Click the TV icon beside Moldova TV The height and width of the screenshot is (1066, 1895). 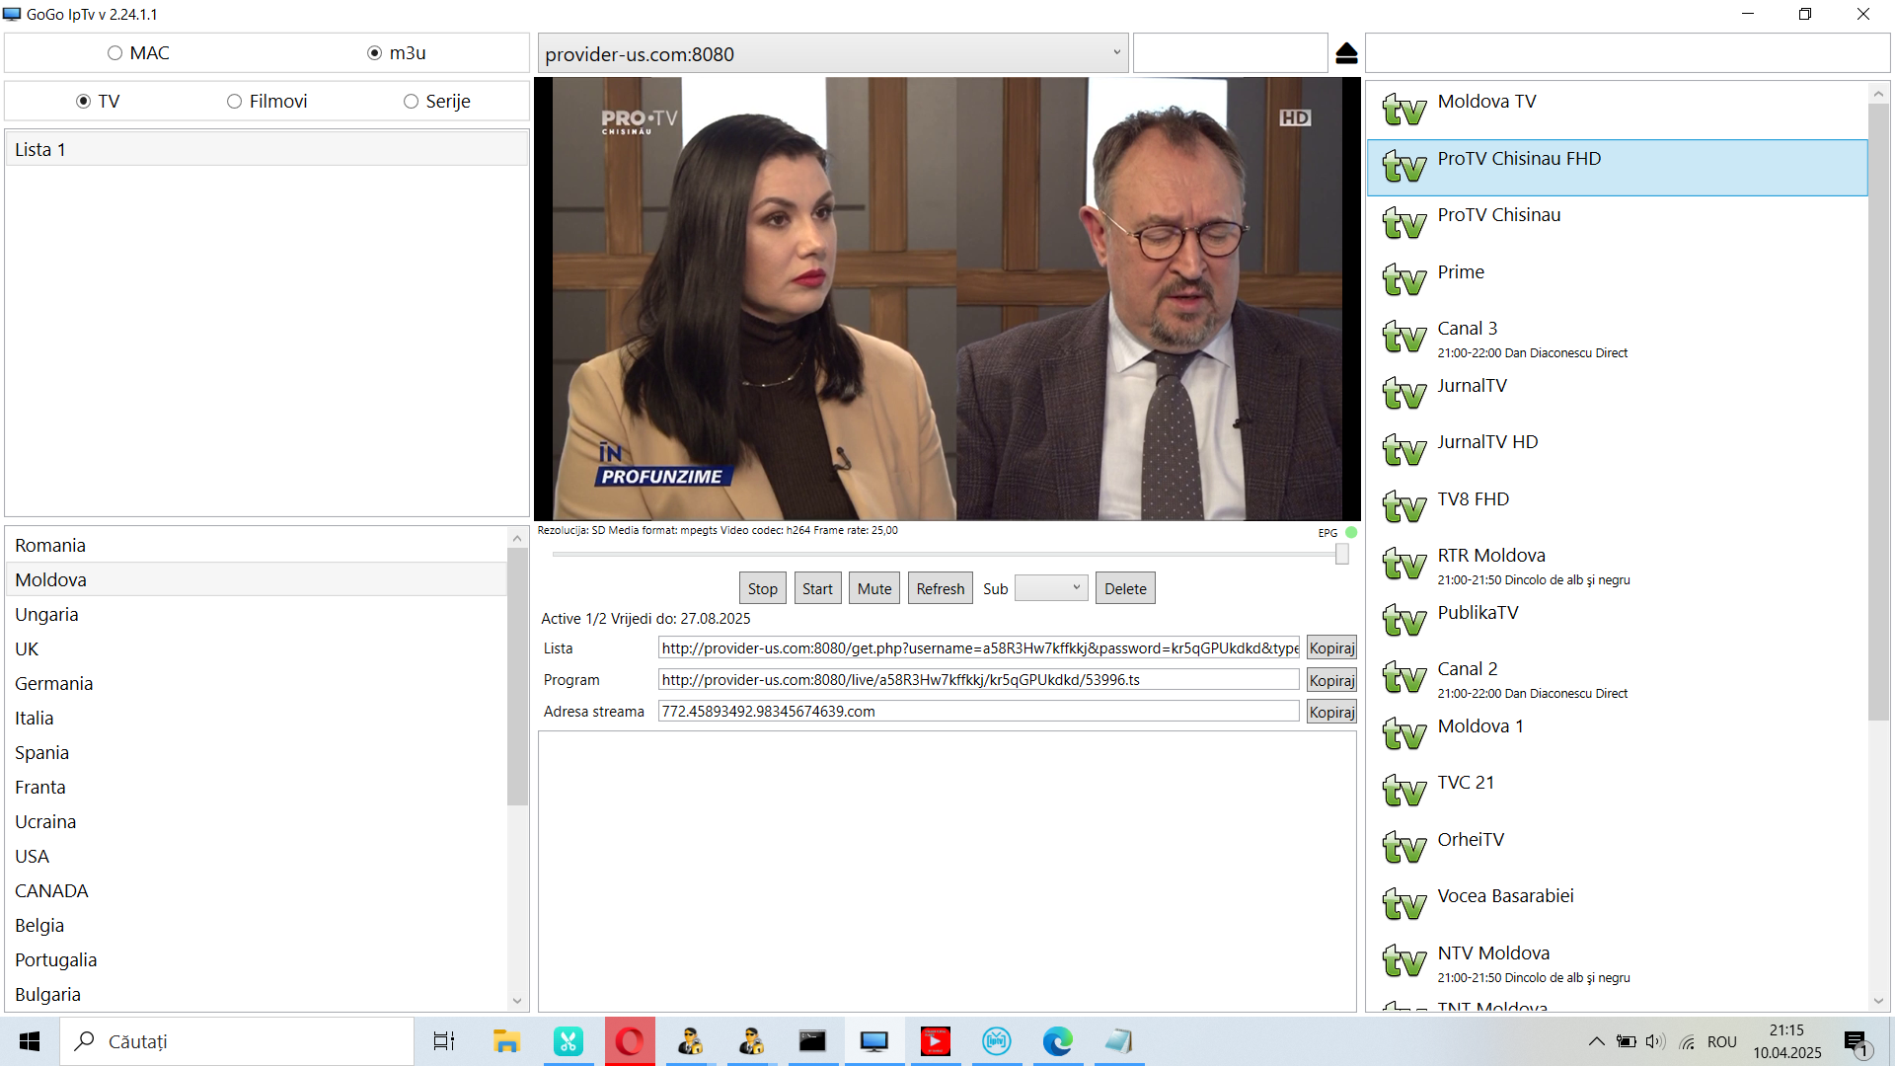coord(1404,110)
